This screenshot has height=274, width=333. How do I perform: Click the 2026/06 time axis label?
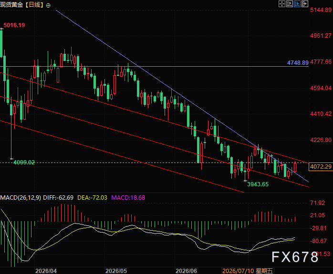[x=186, y=271]
